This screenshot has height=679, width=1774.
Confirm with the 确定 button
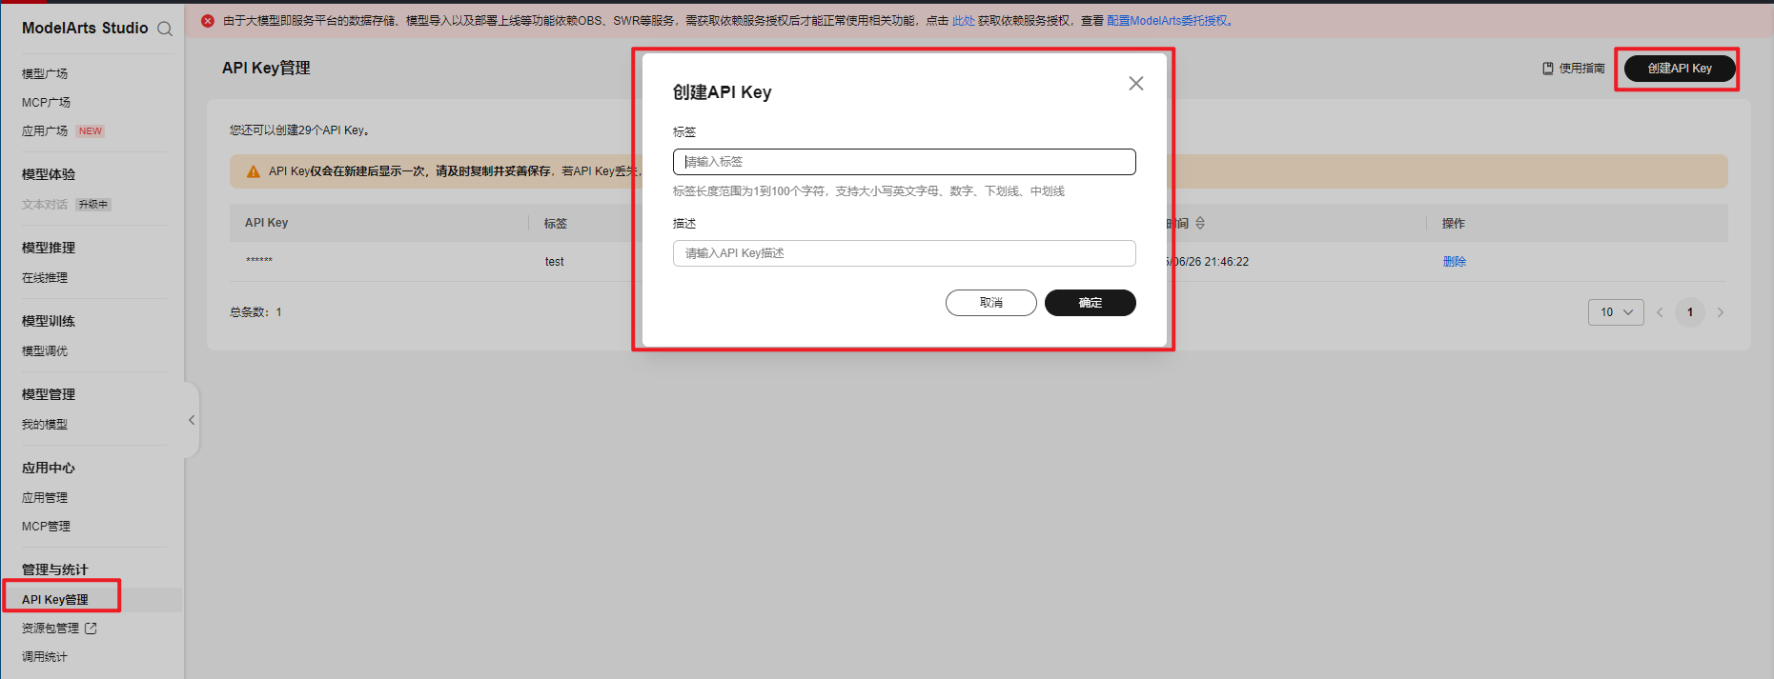(x=1091, y=303)
